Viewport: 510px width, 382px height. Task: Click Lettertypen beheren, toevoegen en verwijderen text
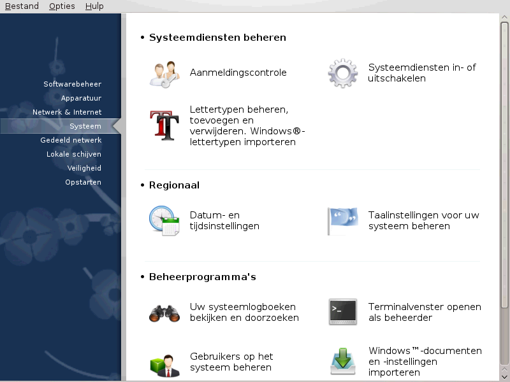(247, 125)
